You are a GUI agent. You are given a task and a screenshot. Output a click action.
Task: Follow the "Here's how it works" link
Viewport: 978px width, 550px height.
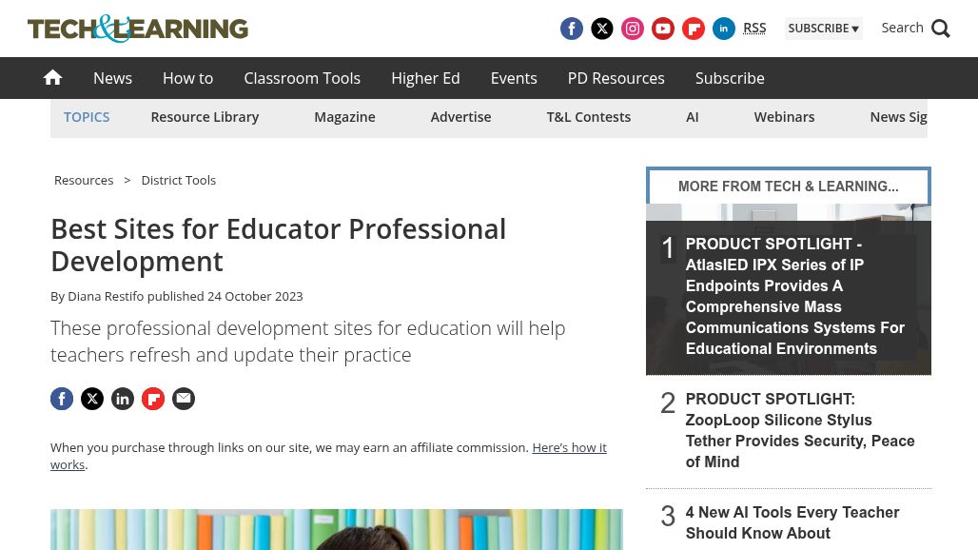[568, 448]
